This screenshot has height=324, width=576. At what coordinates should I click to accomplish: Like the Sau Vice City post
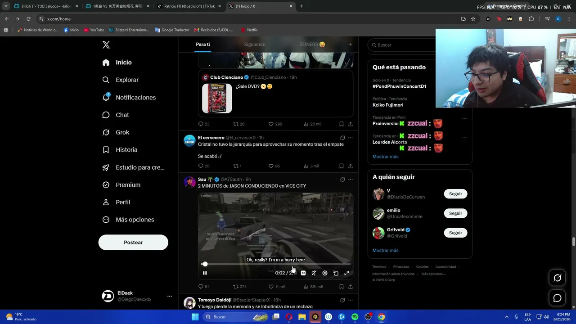(276, 287)
